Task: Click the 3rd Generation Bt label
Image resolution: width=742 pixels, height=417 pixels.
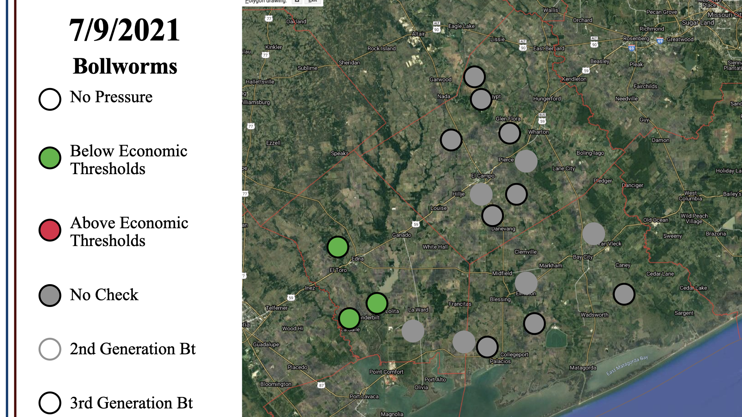Action: pyautogui.click(x=131, y=403)
